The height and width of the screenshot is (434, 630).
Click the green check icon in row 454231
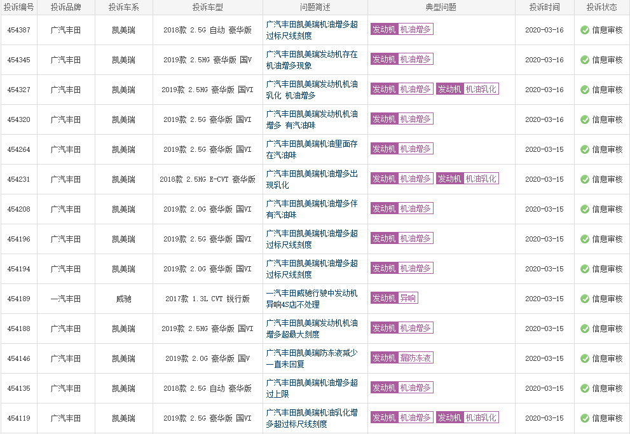coord(585,179)
